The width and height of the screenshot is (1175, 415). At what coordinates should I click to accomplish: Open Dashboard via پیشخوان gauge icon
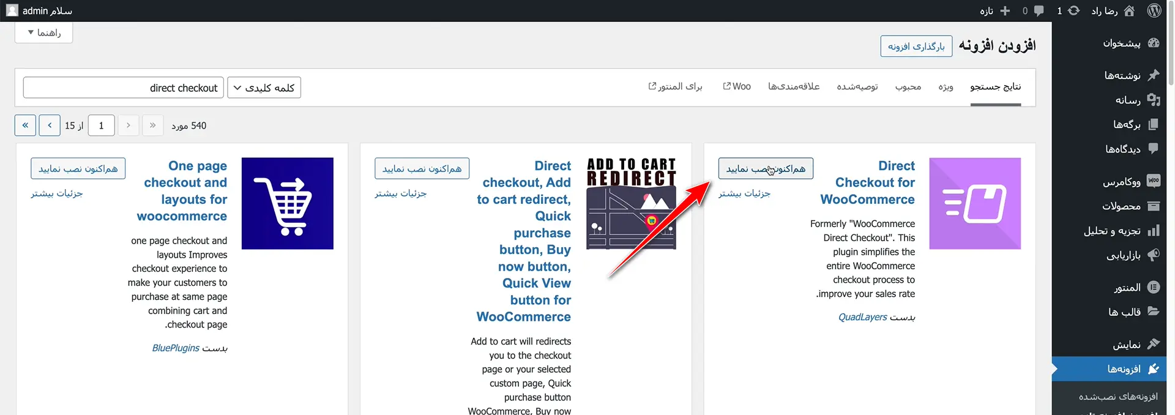pyautogui.click(x=1154, y=43)
